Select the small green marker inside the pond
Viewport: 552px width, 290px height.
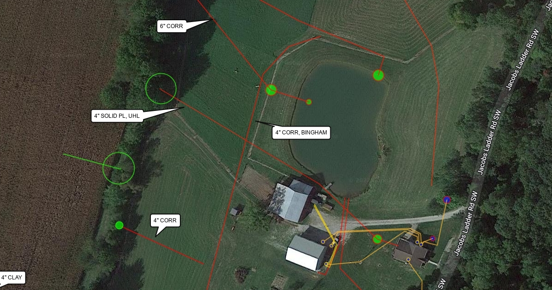tap(309, 102)
